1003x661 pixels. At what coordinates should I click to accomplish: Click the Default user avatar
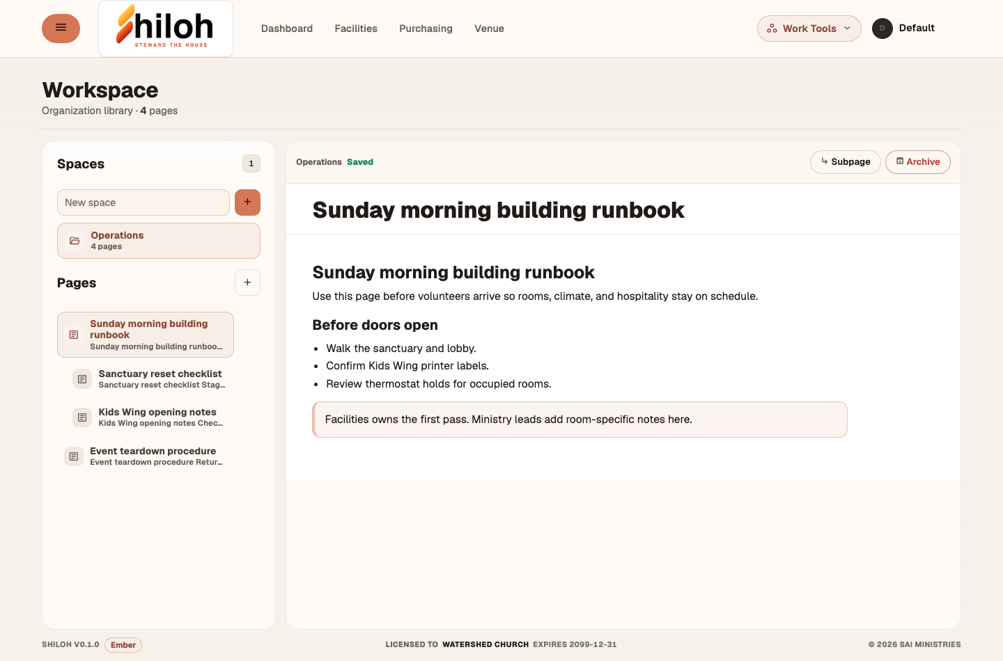pyautogui.click(x=883, y=29)
